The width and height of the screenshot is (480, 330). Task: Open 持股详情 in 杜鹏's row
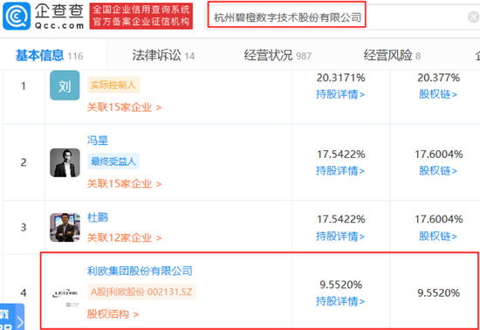(340, 236)
